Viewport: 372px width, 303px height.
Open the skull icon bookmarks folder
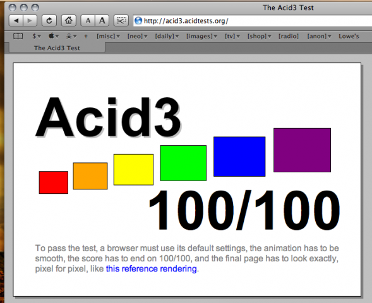[x=71, y=36]
